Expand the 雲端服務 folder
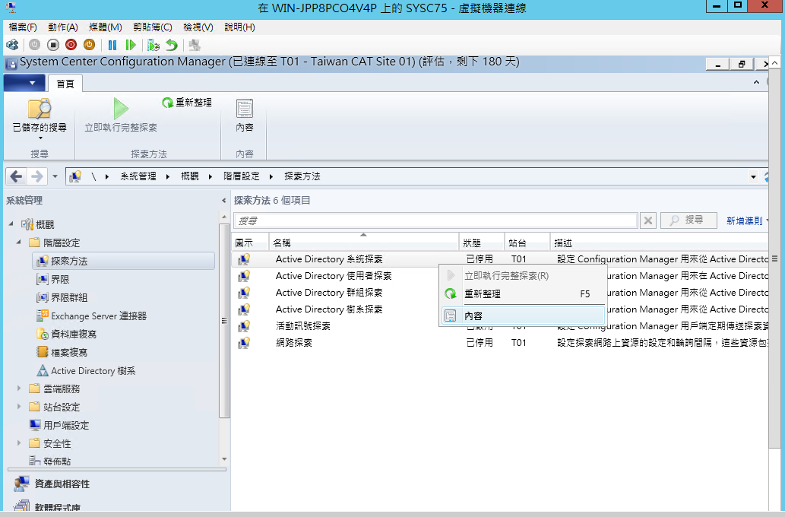This screenshot has width=785, height=517. coord(19,389)
